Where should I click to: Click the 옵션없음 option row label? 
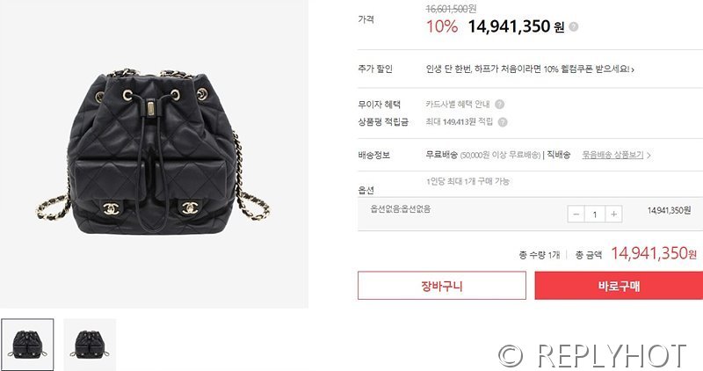point(401,208)
